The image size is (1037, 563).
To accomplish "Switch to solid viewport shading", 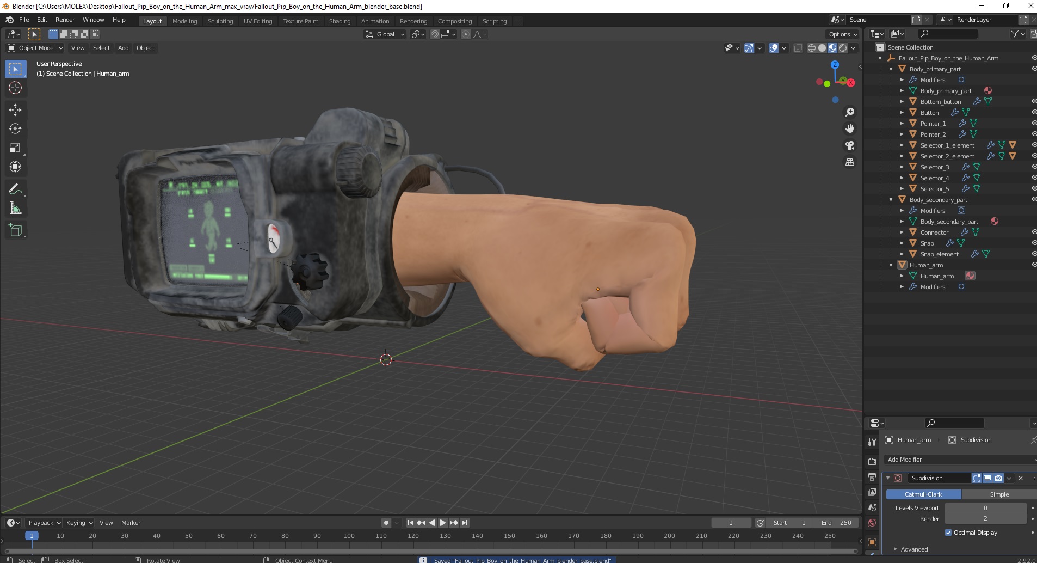I will [822, 48].
